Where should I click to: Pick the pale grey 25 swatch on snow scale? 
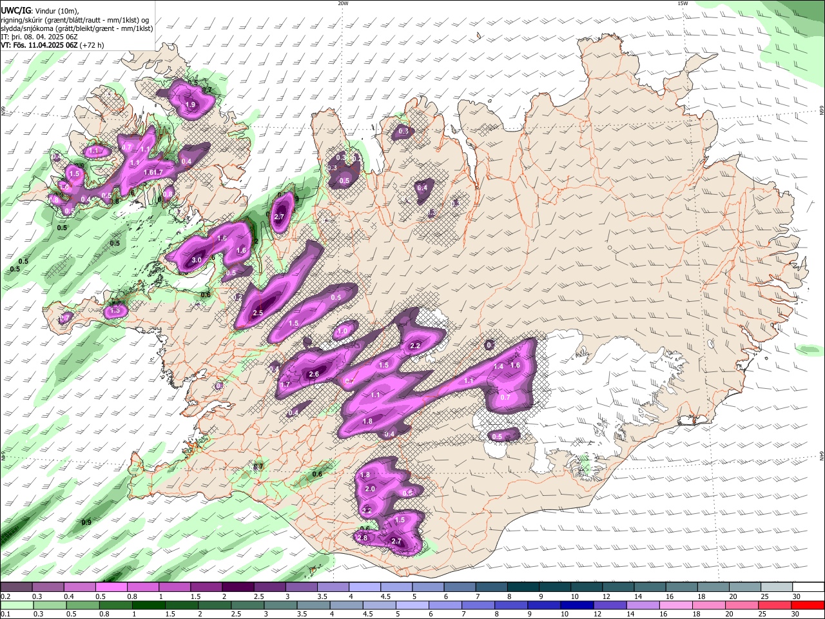point(777,587)
